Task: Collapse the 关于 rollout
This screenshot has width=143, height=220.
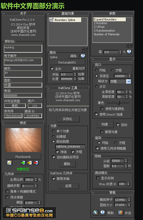Action: (4, 14)
